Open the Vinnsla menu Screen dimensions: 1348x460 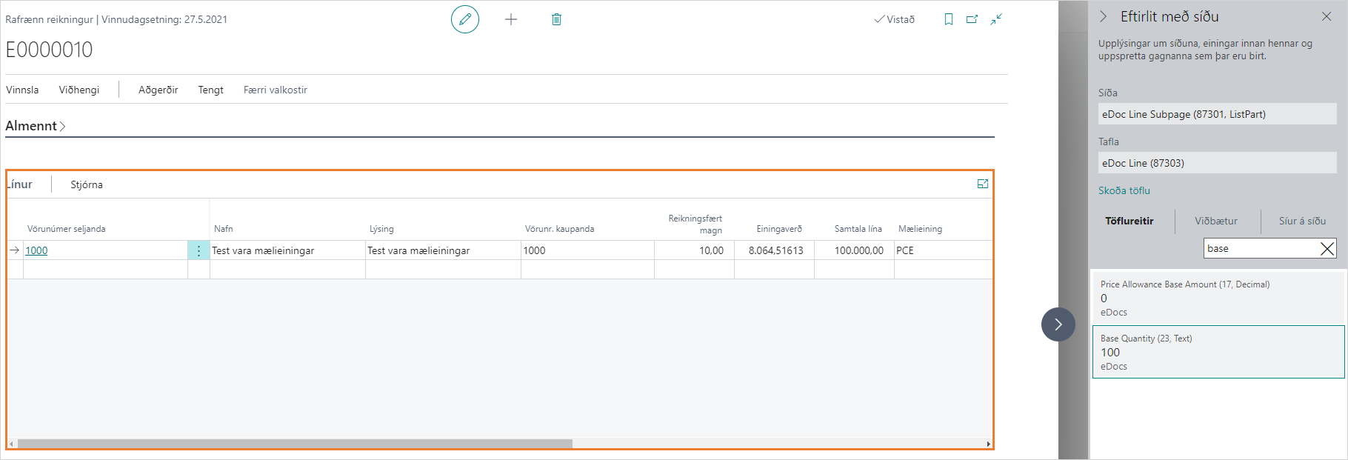22,90
